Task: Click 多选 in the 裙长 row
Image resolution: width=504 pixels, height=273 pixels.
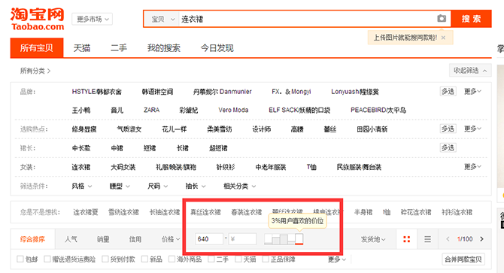Action: (x=448, y=147)
